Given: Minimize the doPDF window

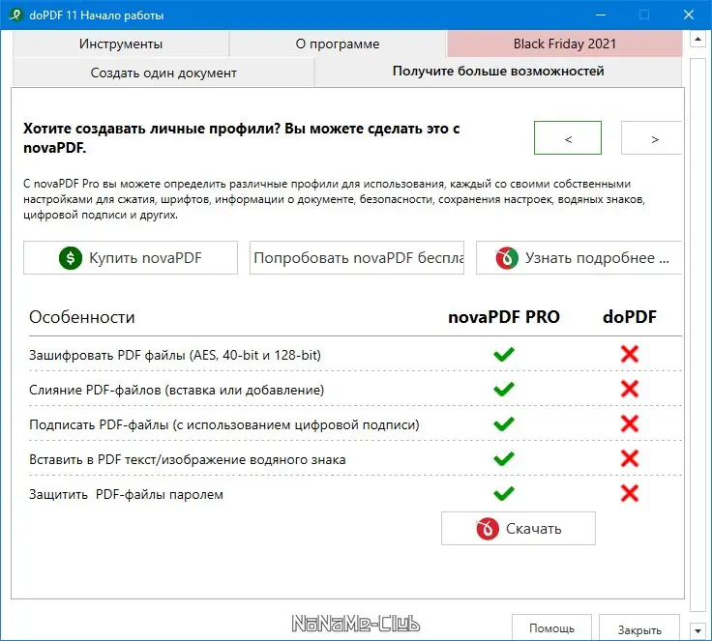Looking at the screenshot, I should 601,15.
